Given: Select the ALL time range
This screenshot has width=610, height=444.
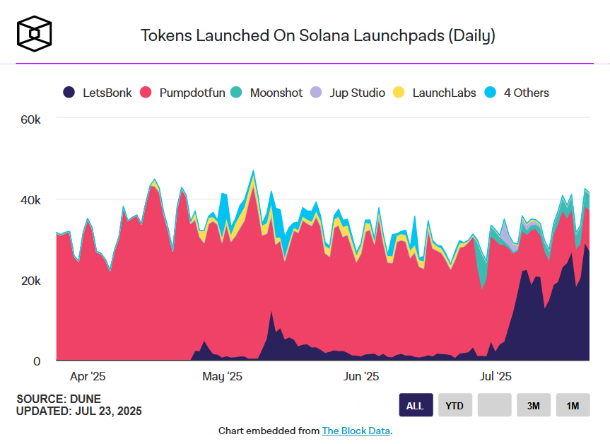Looking at the screenshot, I should (416, 405).
